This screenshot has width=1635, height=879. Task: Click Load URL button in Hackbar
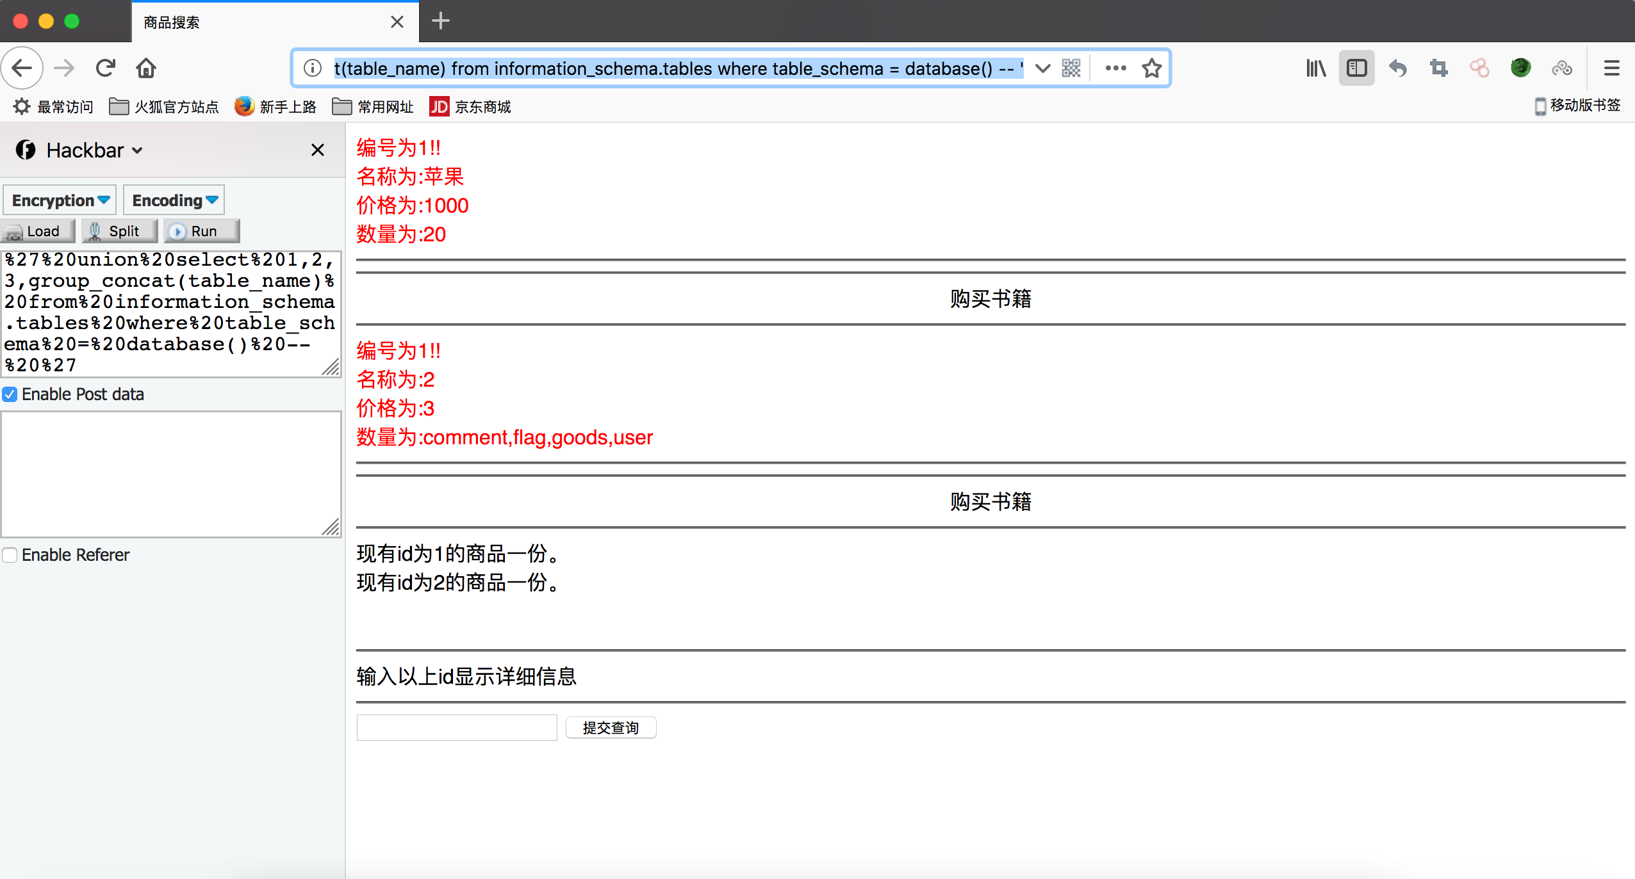coord(38,231)
